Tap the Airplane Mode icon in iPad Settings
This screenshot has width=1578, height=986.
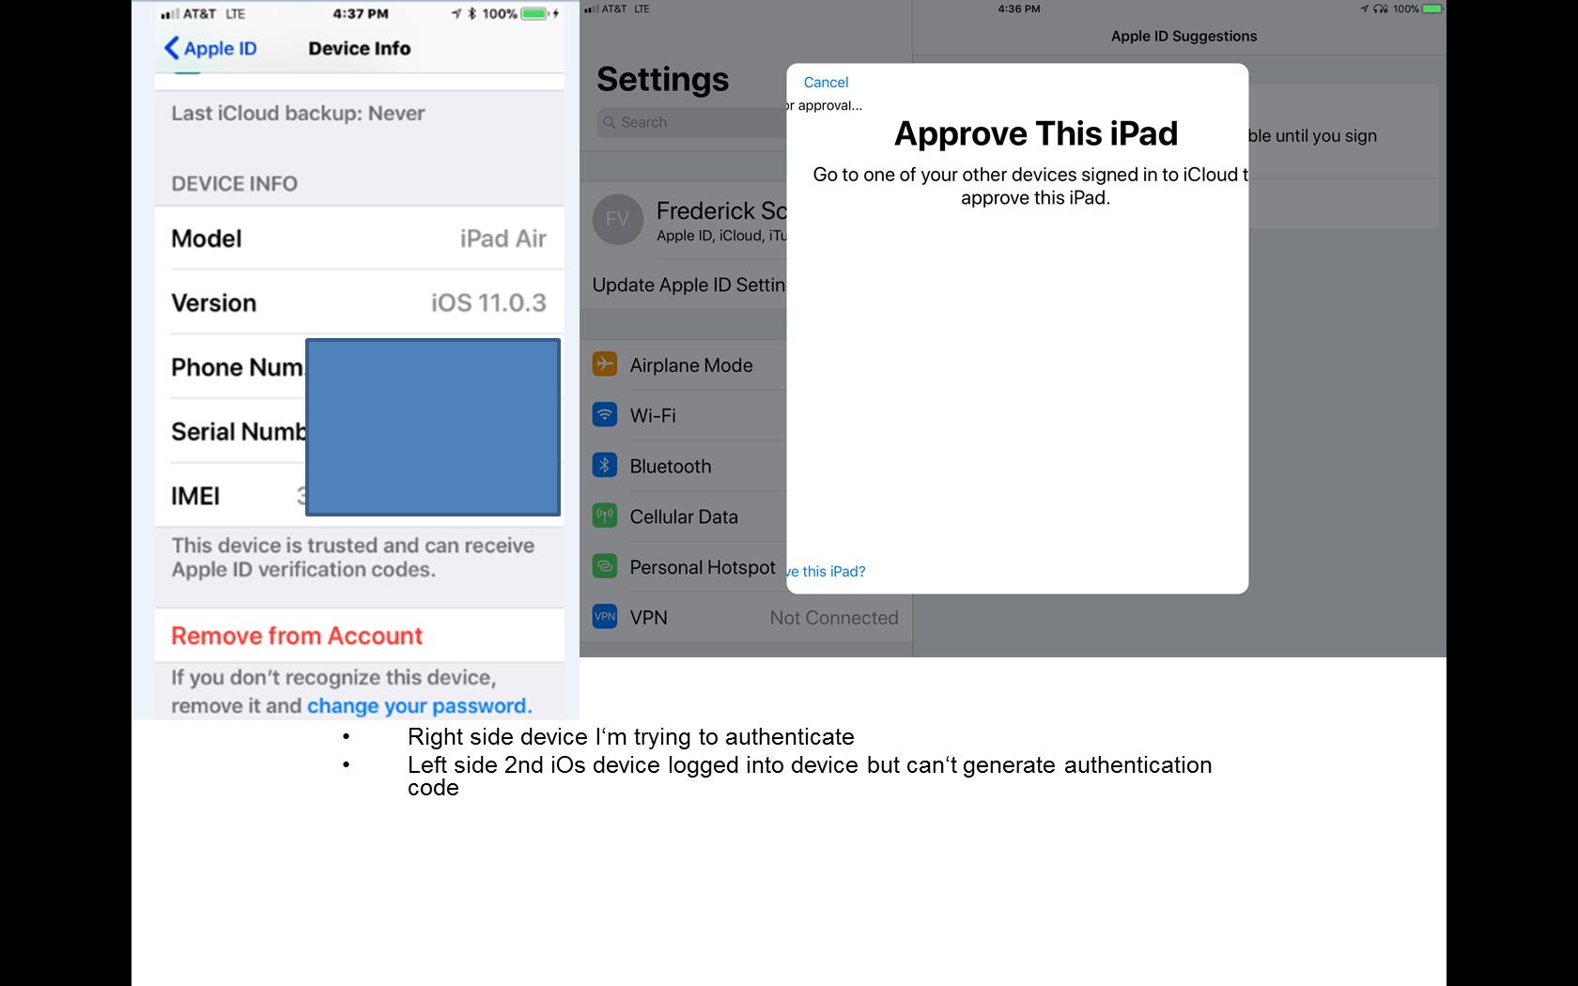605,364
